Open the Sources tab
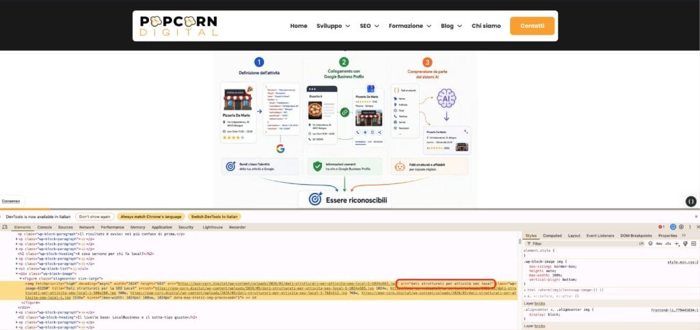 point(65,227)
